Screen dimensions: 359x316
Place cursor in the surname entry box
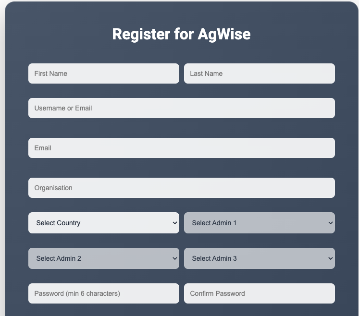[259, 73]
